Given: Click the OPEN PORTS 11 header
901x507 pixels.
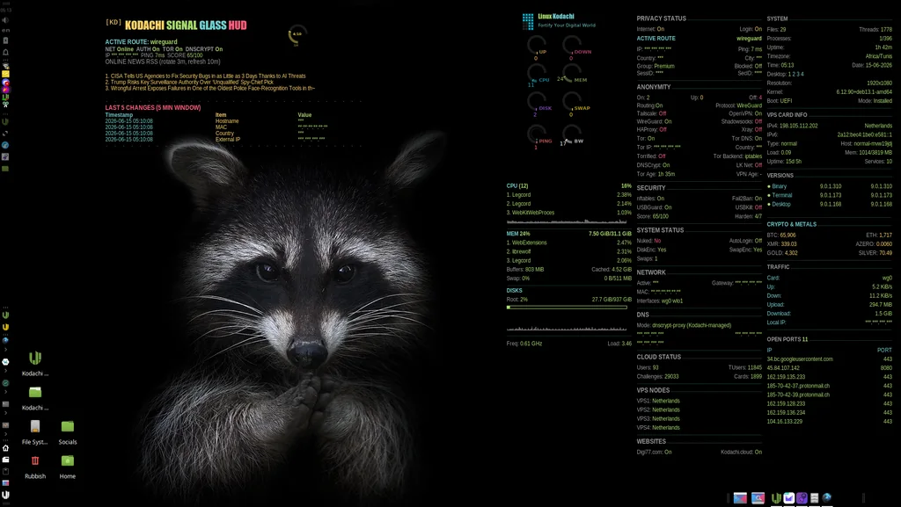Looking at the screenshot, I should [787, 339].
